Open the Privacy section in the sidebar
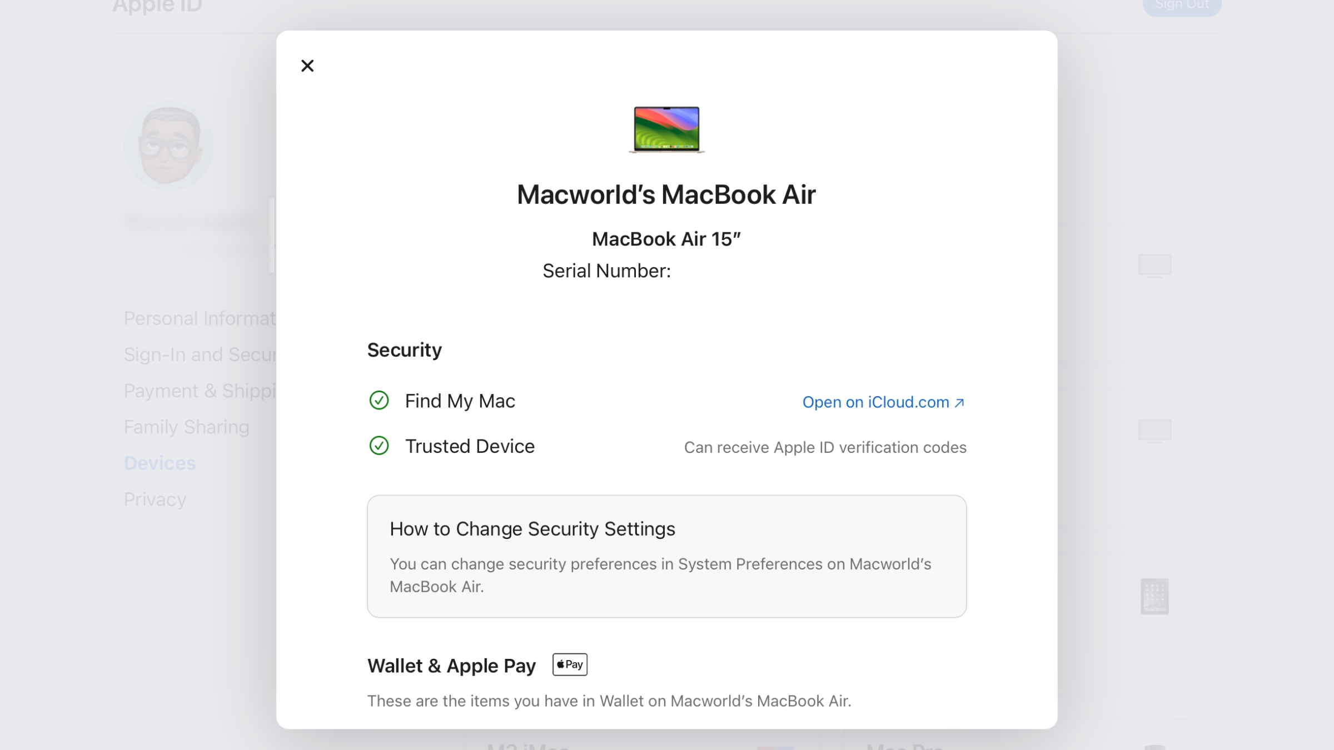This screenshot has width=1334, height=750. point(155,499)
